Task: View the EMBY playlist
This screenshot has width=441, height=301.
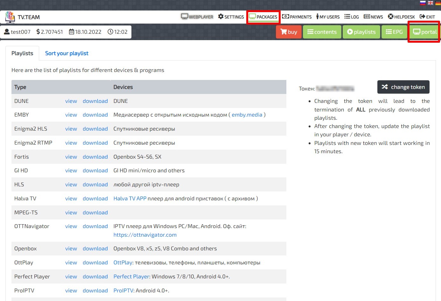Action: click(x=71, y=115)
